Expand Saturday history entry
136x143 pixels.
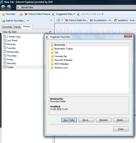pos(10,63)
